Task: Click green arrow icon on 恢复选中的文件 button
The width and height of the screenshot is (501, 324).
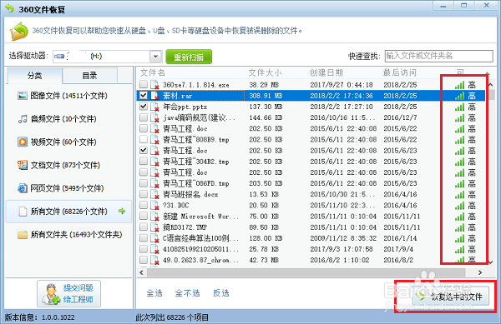Action: 421,297
